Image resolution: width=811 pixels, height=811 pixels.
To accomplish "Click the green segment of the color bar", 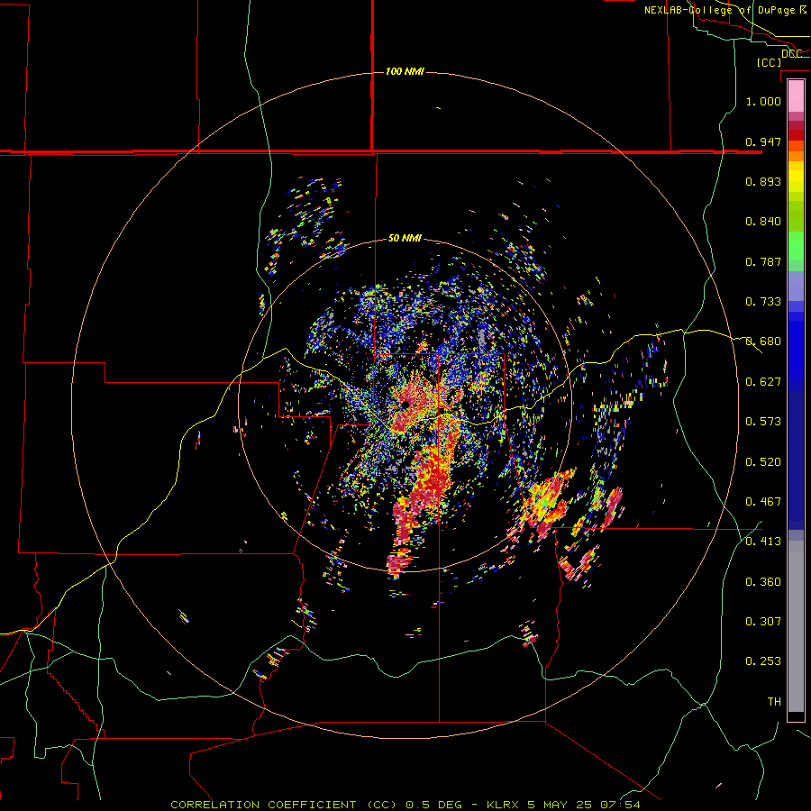I will [796, 246].
